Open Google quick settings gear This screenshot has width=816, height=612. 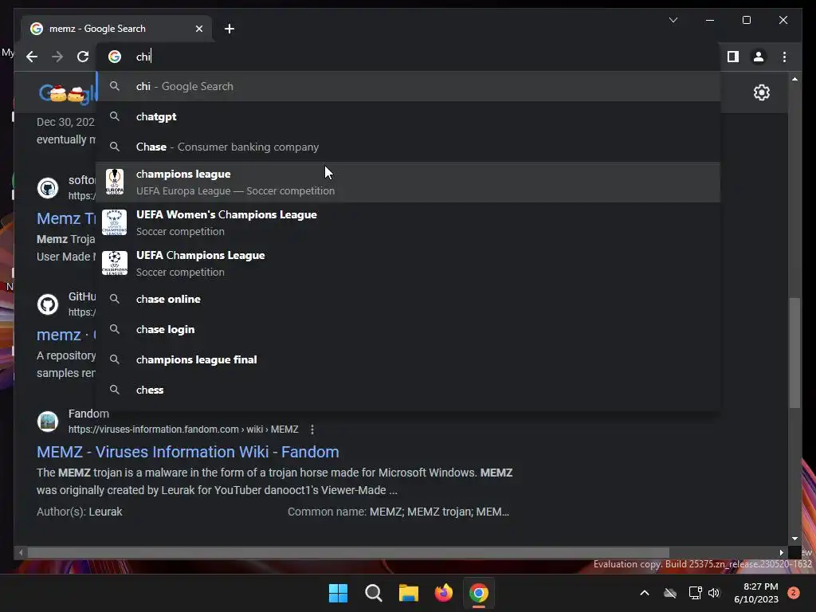coord(761,92)
